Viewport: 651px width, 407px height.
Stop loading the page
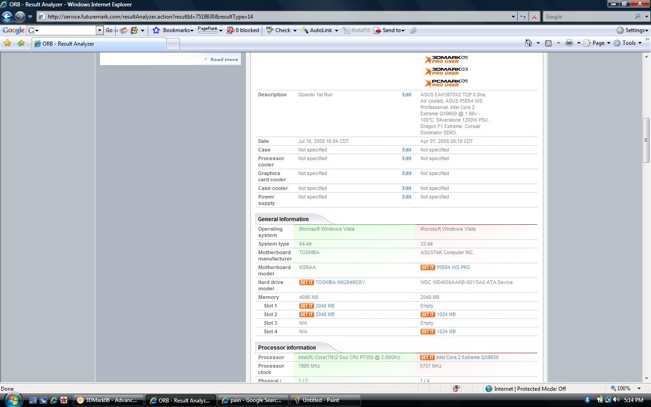click(534, 17)
